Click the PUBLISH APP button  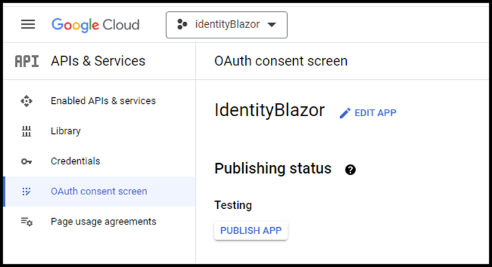tap(251, 230)
